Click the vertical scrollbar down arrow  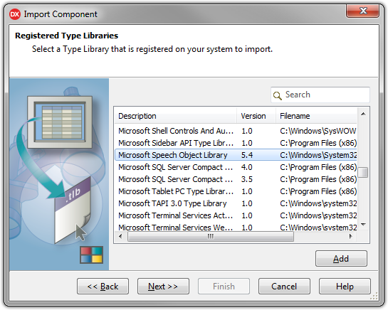[x=363, y=225]
